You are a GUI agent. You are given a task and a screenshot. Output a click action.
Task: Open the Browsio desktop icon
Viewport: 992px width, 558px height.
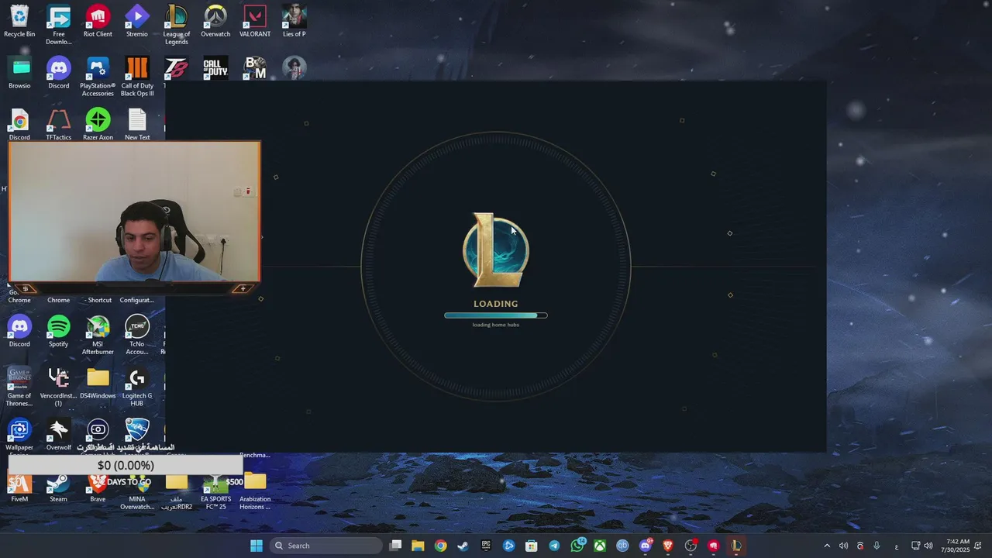[19, 73]
